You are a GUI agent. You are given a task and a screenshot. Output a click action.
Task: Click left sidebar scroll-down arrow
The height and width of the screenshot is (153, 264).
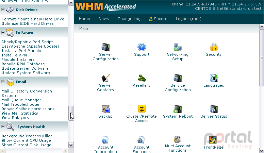point(71,145)
